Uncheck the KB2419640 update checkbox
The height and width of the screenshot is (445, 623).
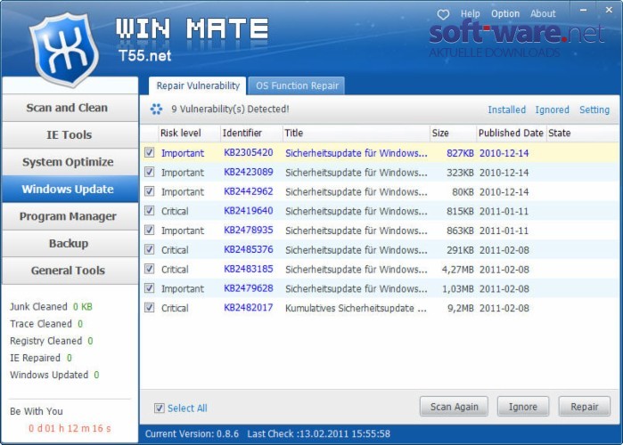pyautogui.click(x=150, y=210)
